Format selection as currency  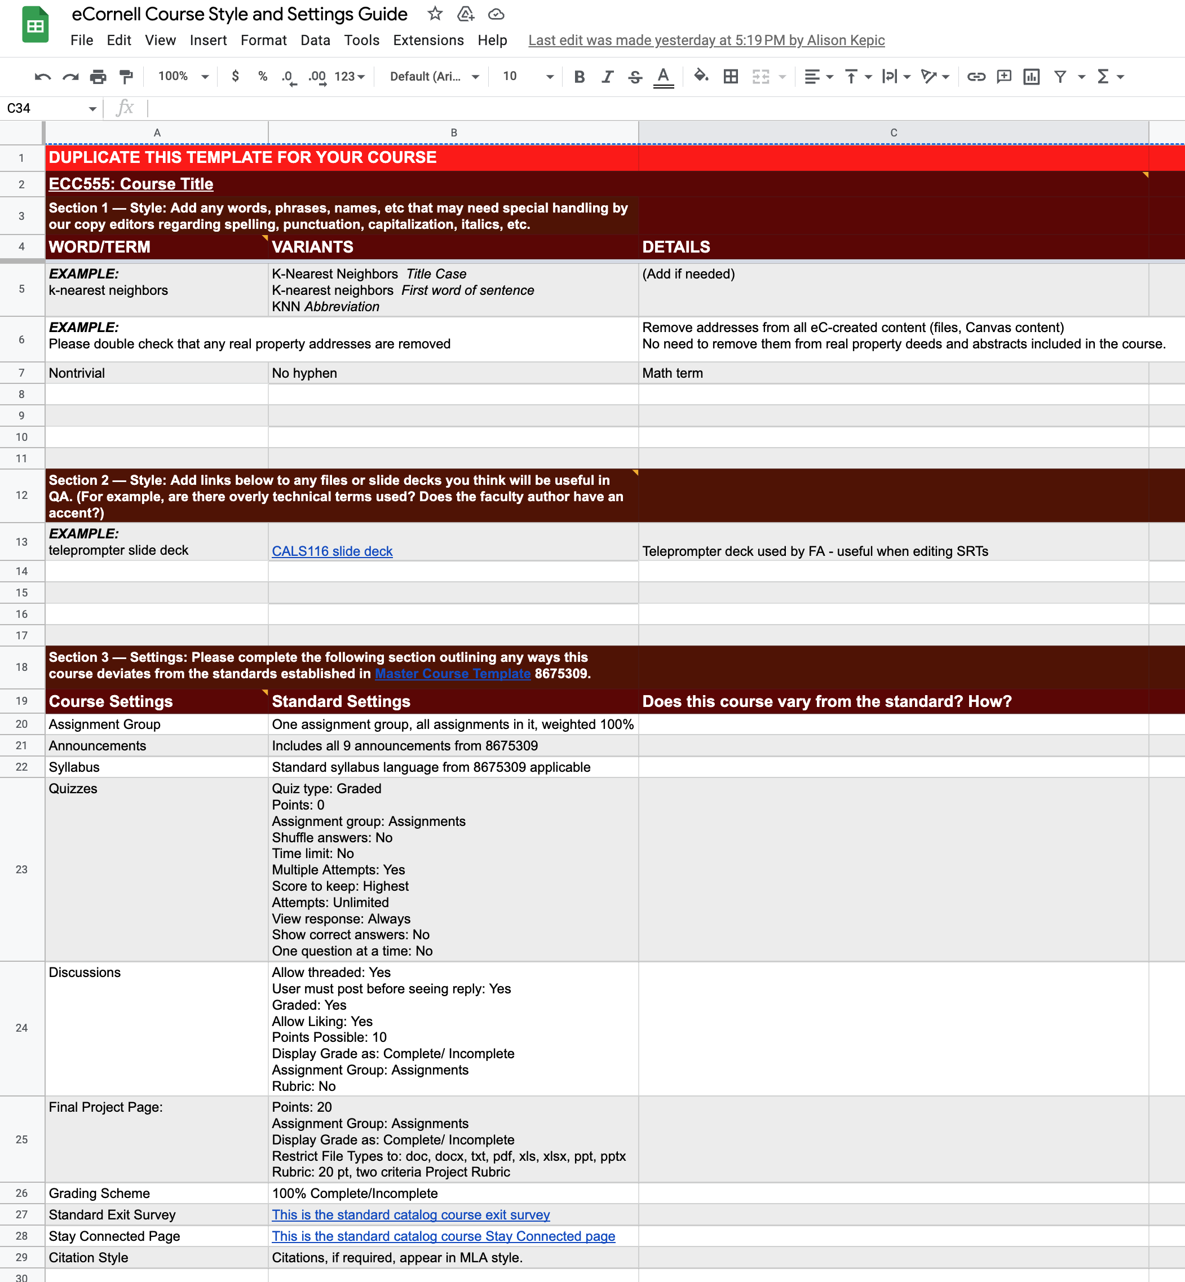pos(235,76)
